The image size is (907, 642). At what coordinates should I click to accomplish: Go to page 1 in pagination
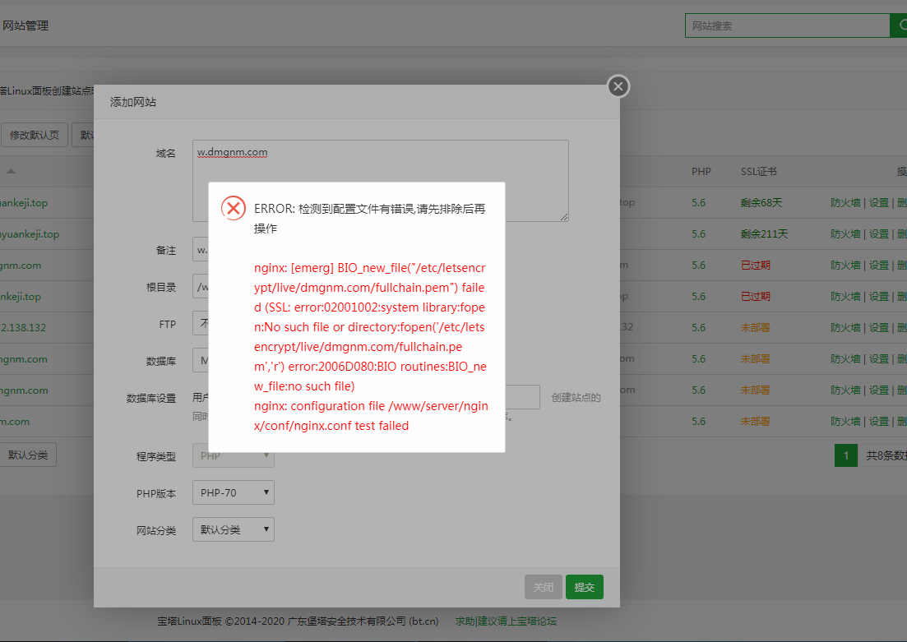(x=845, y=455)
